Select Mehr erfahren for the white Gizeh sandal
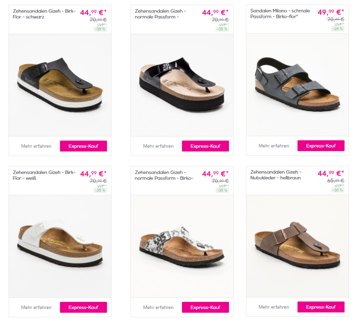 click(x=36, y=307)
